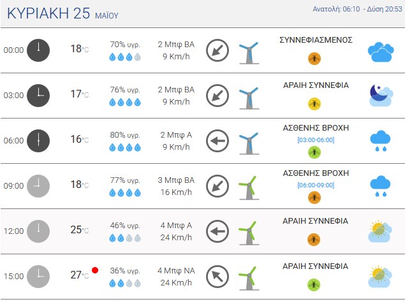Open the [03:00-06:00] rain time link

[x=316, y=140]
